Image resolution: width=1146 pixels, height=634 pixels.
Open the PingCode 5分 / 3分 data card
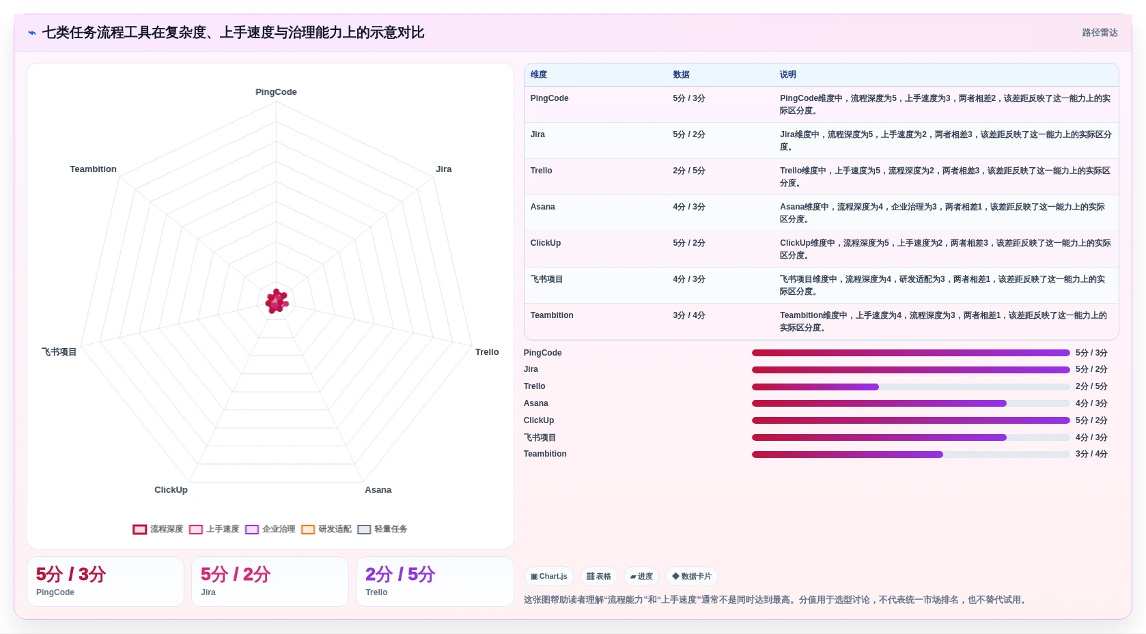[x=105, y=581]
